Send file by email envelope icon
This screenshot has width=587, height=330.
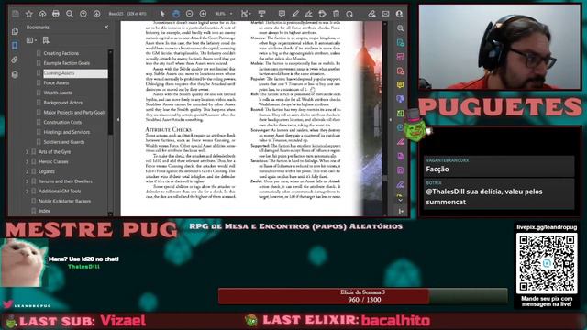point(385,14)
